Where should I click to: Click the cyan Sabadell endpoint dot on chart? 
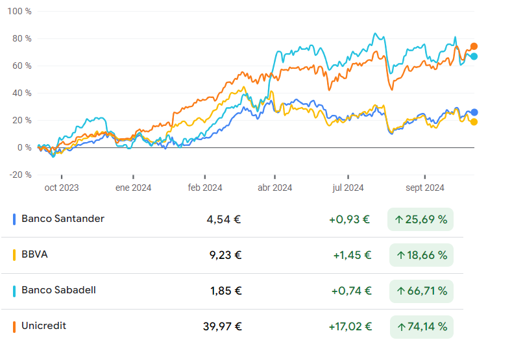474,56
